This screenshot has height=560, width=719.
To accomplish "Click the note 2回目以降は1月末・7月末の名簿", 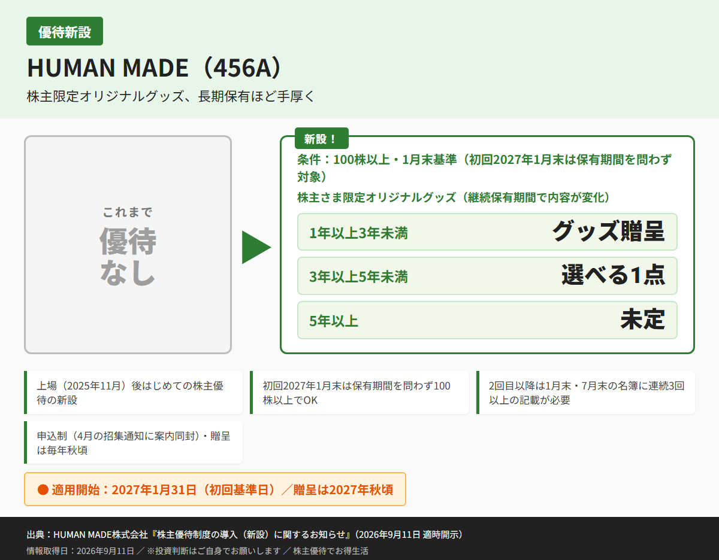I will click(585, 392).
